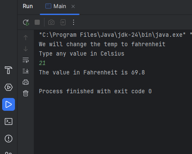Toggle scroll to end of console
The width and height of the screenshot is (192, 154).
pos(26,71)
